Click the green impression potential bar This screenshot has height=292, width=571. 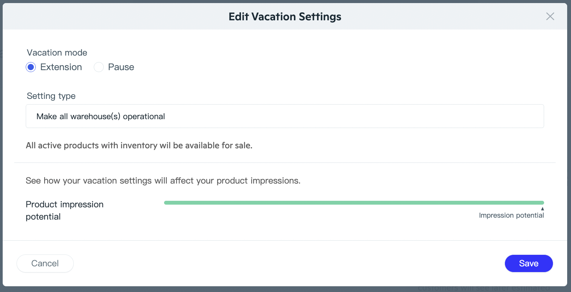[x=354, y=203]
